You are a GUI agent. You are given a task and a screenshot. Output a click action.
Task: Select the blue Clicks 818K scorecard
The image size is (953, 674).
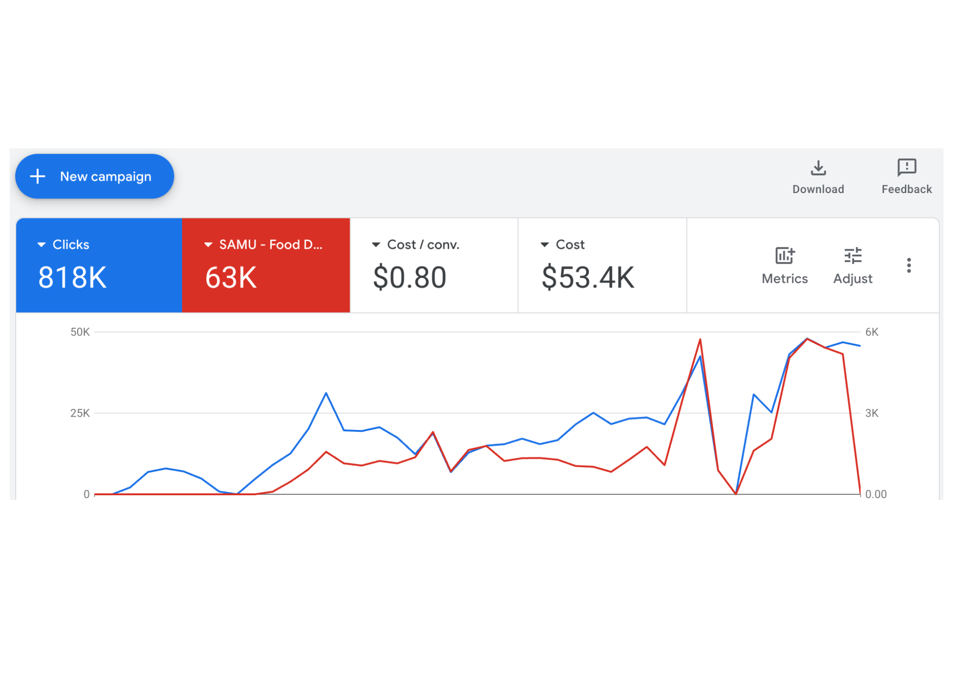(99, 266)
